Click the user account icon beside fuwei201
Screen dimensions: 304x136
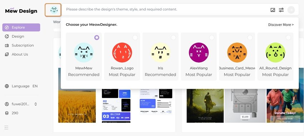(7, 104)
